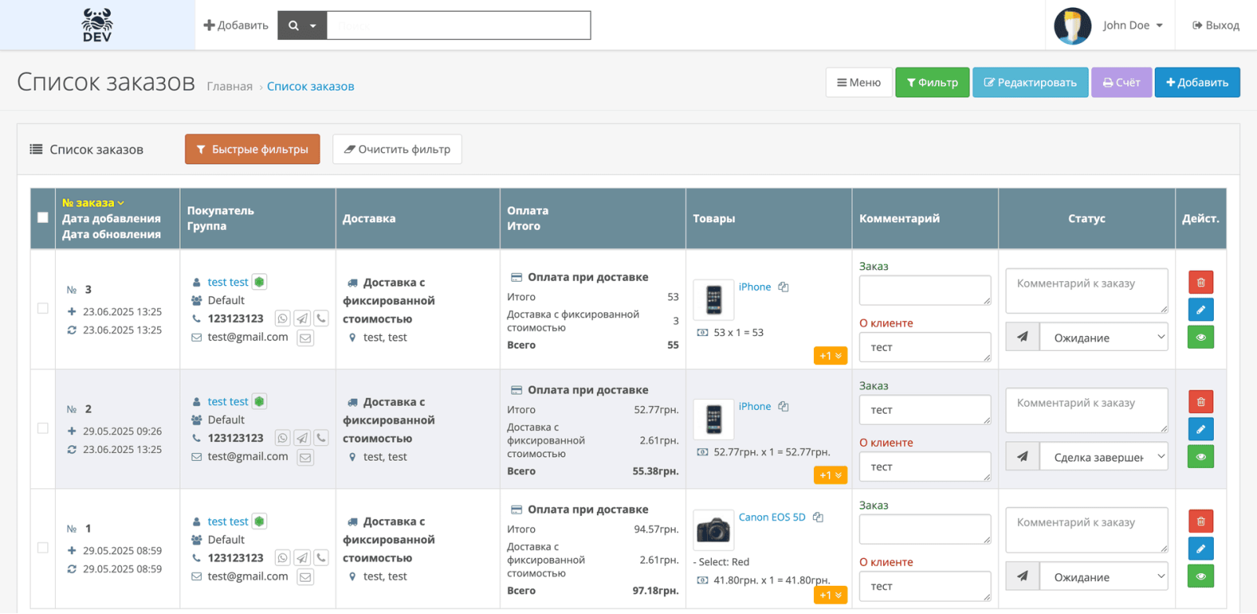Screen dimensions: 1257x614
Task: Open test test customer link in order 1
Action: pos(228,521)
